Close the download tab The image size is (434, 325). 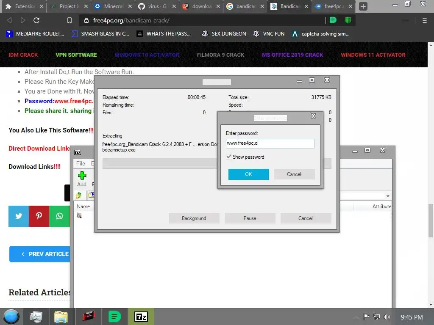218,6
